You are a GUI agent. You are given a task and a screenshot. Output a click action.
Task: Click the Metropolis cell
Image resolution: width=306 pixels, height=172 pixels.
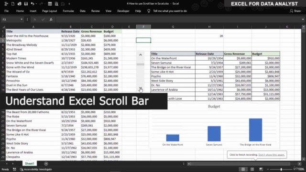(x=33, y=40)
